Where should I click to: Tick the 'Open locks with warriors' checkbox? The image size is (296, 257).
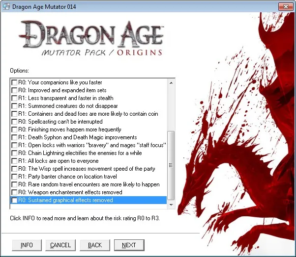tap(14, 145)
